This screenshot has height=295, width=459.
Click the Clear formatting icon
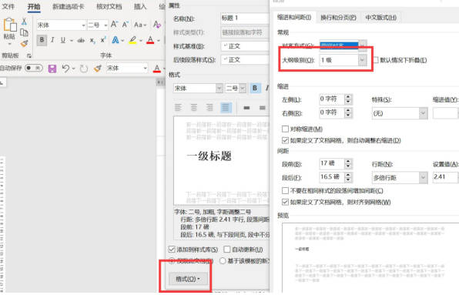[x=157, y=25]
